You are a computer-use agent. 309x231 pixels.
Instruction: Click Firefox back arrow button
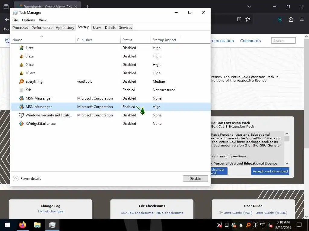(x=7, y=19)
